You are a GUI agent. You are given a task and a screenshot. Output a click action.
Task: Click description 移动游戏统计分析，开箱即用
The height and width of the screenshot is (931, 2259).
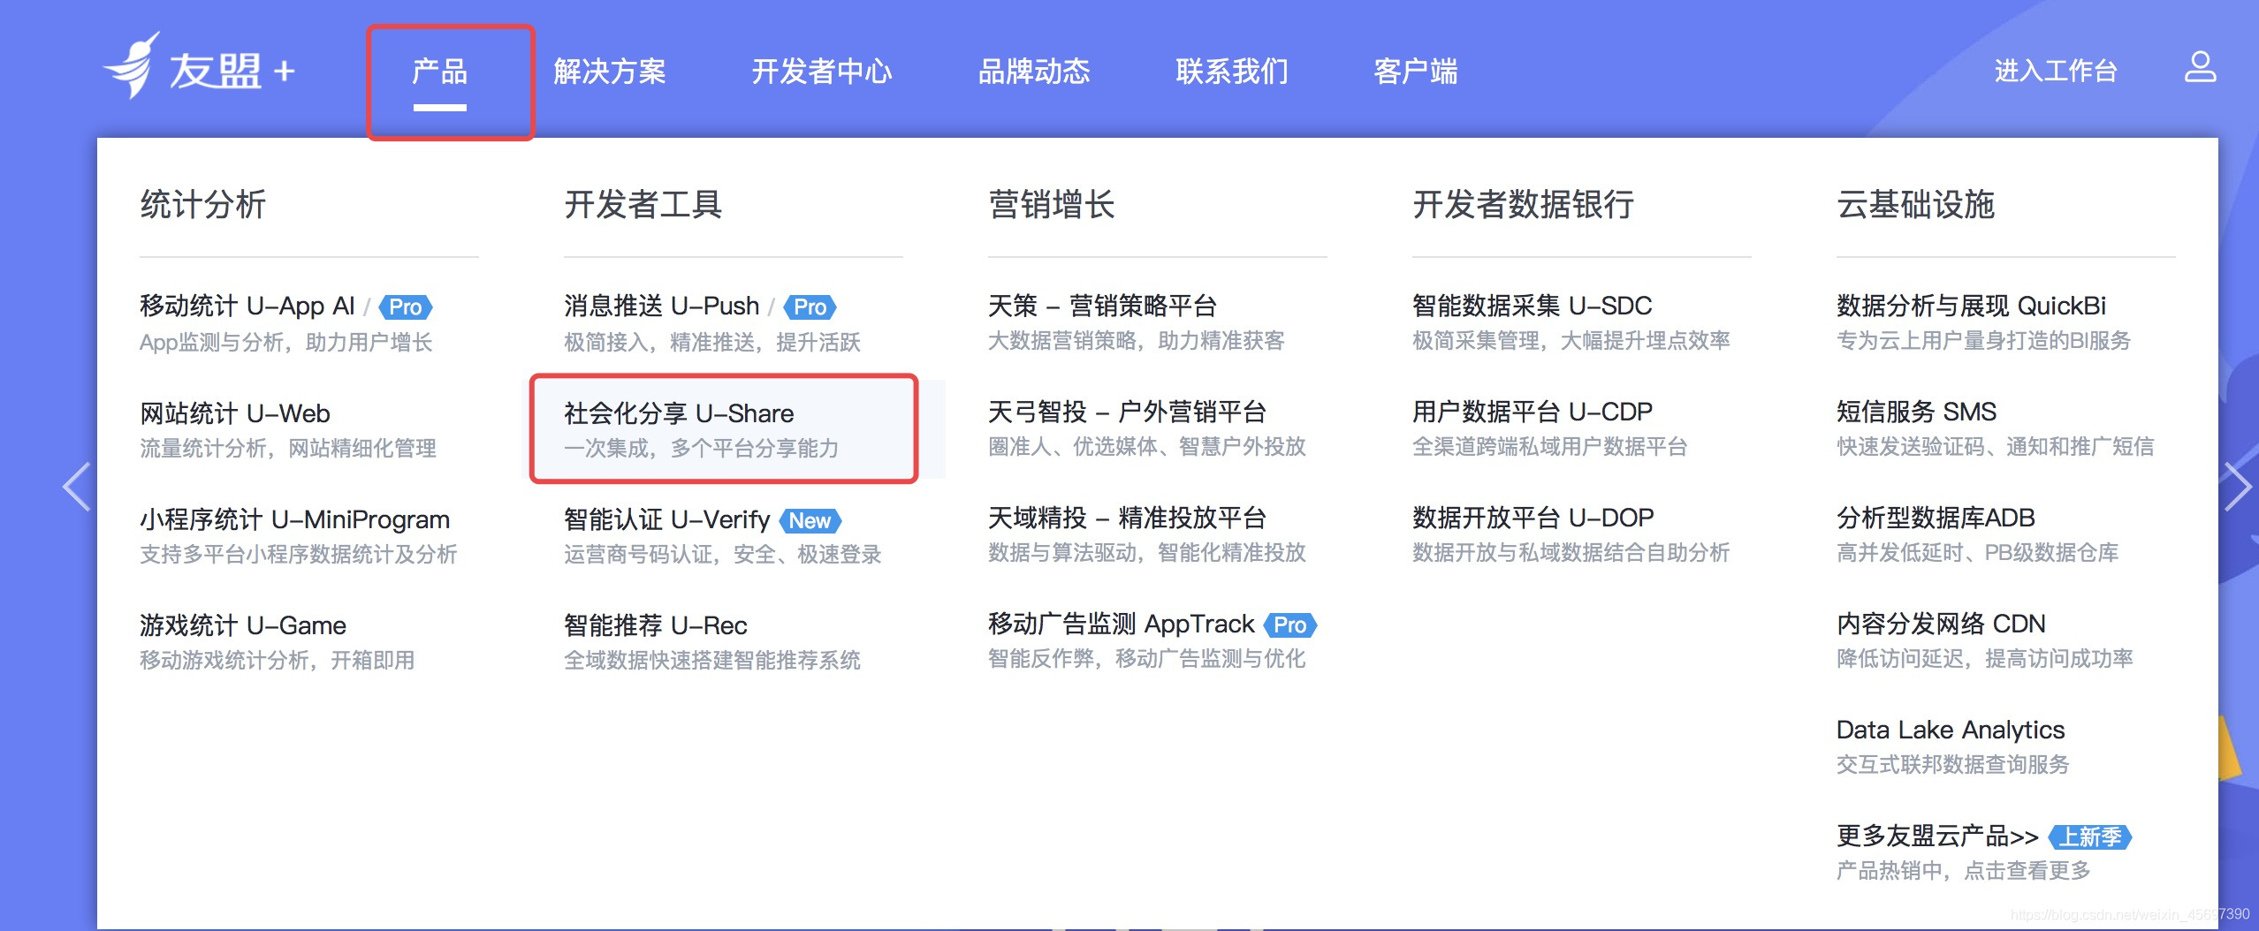click(x=278, y=660)
